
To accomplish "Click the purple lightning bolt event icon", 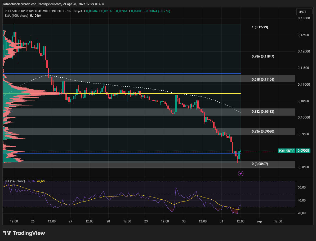I will pos(241,173).
